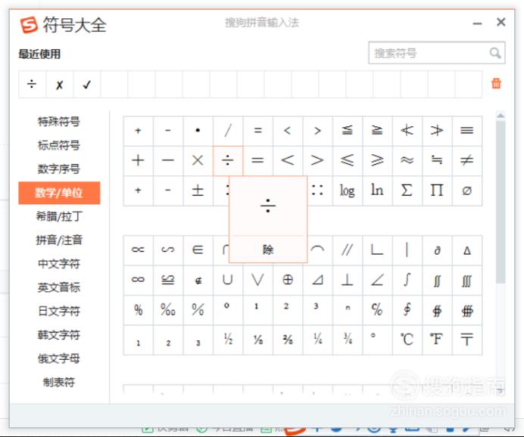Insert the Π product symbol

[x=437, y=191]
